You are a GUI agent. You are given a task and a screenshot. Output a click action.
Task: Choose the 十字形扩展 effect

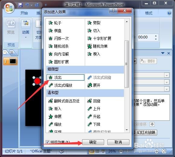point(99,38)
